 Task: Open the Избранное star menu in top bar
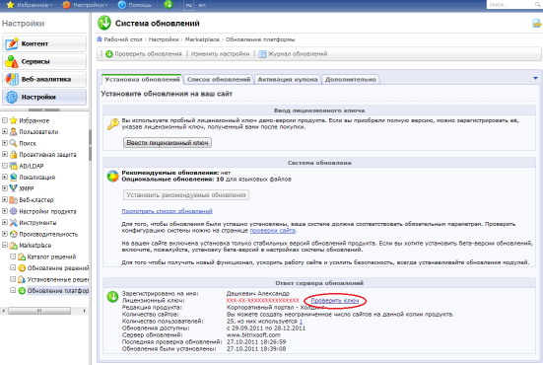pyautogui.click(x=30, y=5)
